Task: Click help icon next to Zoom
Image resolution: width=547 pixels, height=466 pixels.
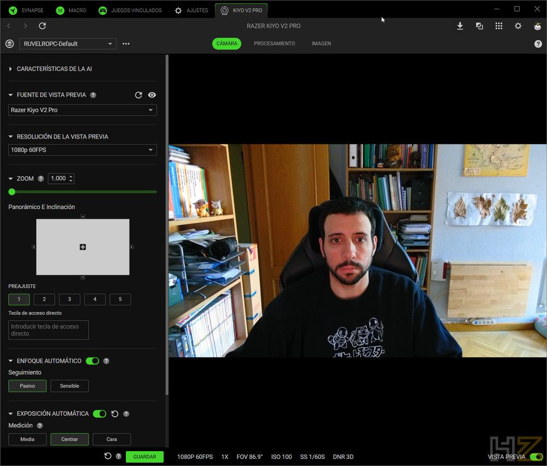Action: 41,179
